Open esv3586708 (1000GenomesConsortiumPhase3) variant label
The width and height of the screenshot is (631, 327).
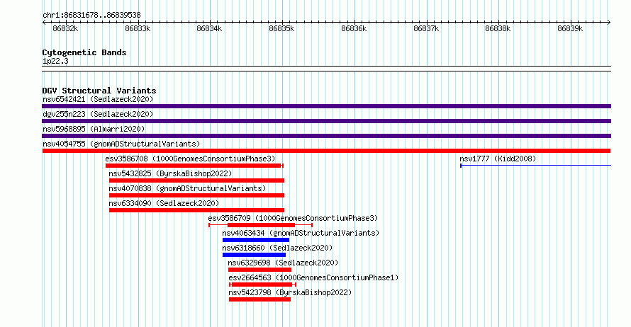(190, 159)
